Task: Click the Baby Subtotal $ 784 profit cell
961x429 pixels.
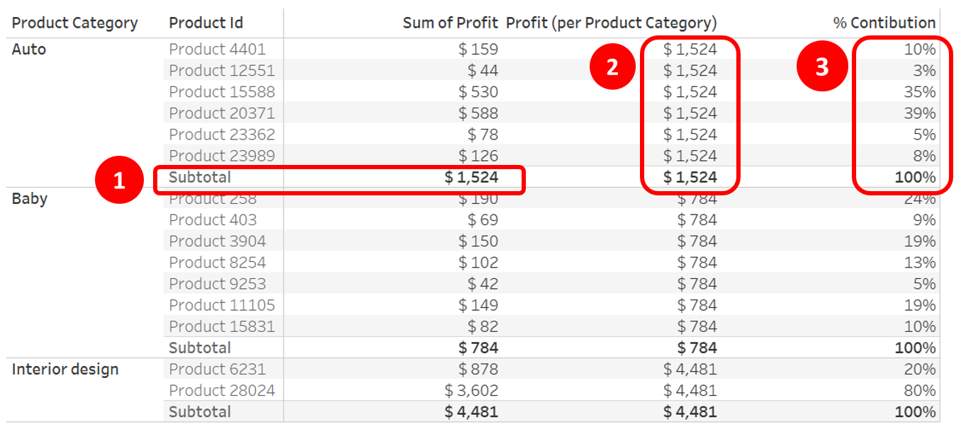Action: click(478, 348)
